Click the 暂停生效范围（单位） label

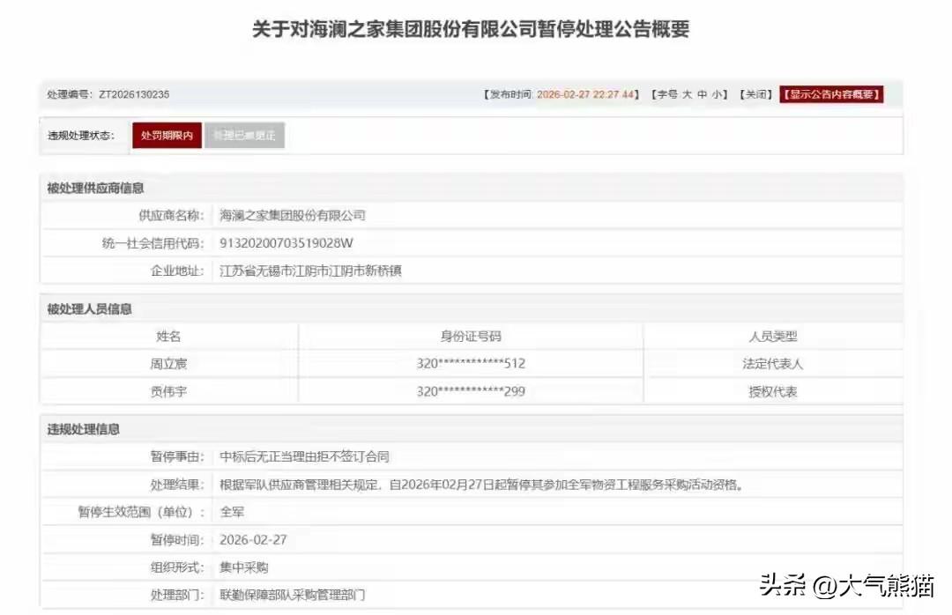click(141, 512)
